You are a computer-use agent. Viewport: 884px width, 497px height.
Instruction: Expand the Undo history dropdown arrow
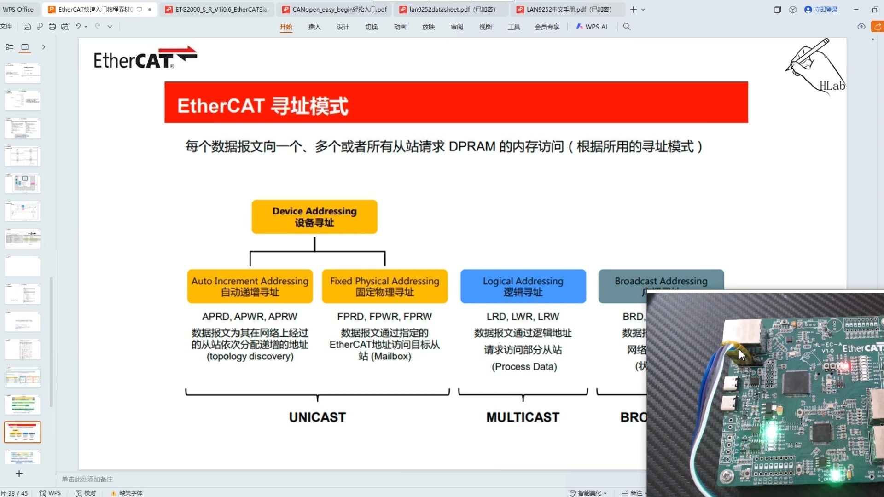[86, 27]
